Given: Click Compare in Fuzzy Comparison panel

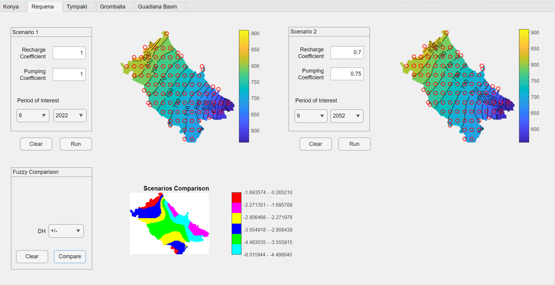Looking at the screenshot, I should pyautogui.click(x=70, y=257).
